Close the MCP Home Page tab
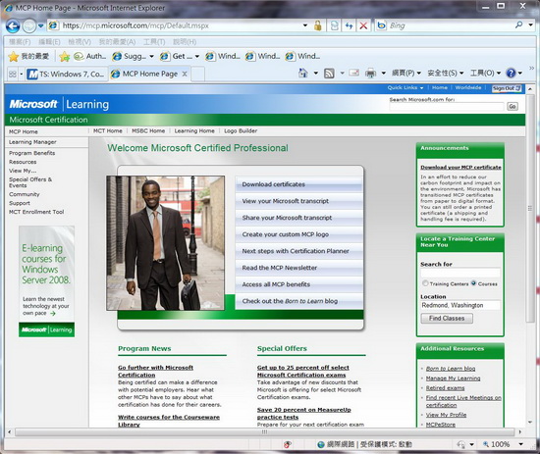Image resolution: width=540 pixels, height=454 pixels. click(185, 74)
